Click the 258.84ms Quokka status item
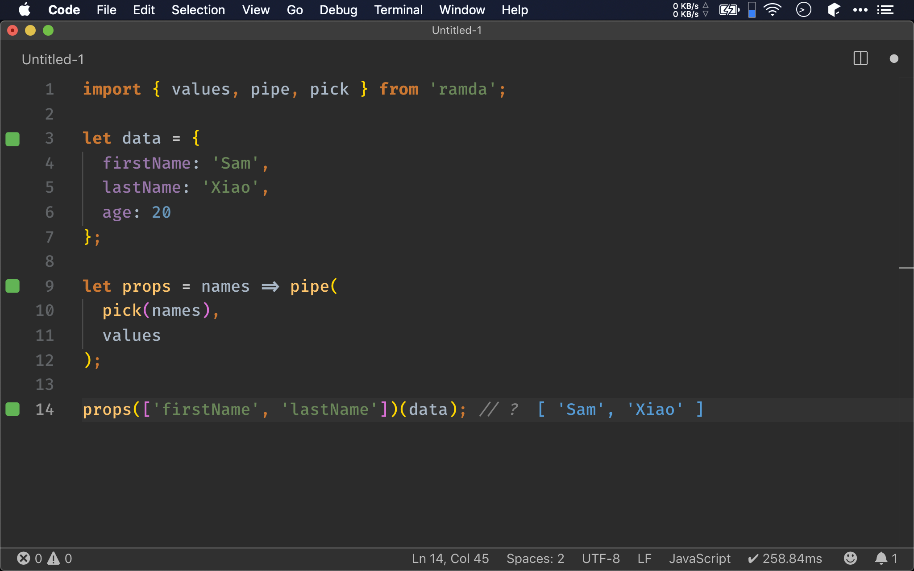 tap(785, 559)
